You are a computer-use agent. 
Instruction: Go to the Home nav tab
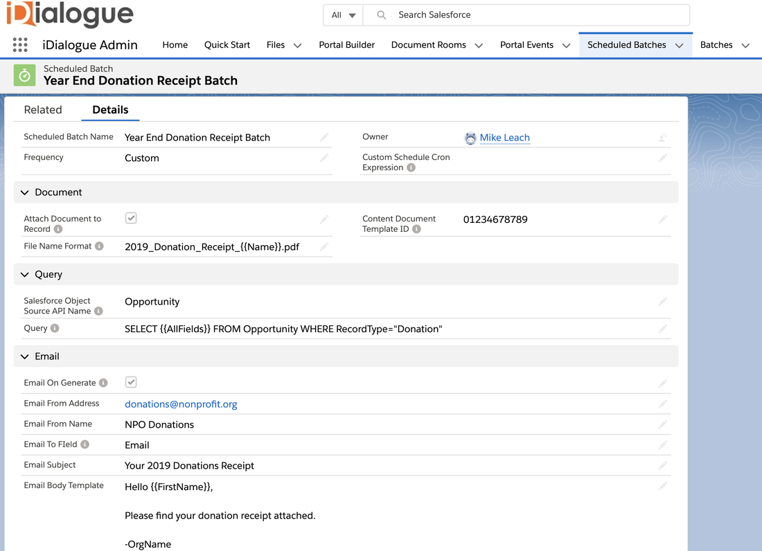pyautogui.click(x=175, y=45)
